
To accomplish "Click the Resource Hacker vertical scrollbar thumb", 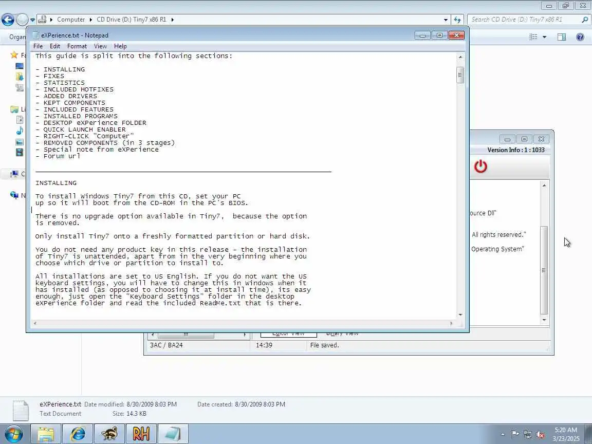I will pos(544,270).
